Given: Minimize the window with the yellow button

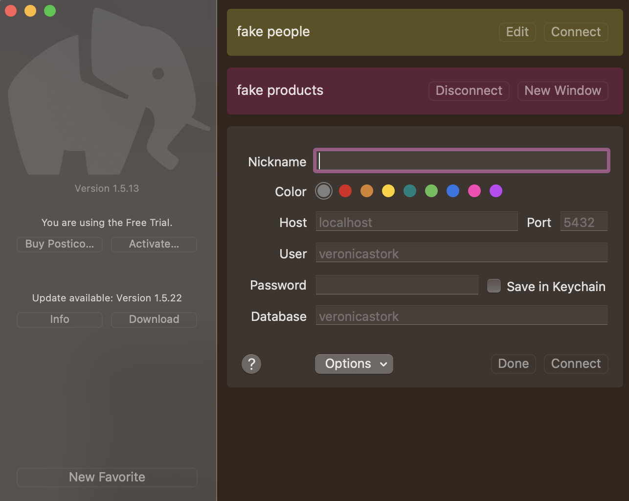Looking at the screenshot, I should 30,11.
